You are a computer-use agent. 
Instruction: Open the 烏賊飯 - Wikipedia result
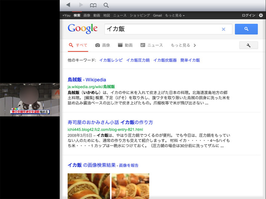[x=87, y=80]
